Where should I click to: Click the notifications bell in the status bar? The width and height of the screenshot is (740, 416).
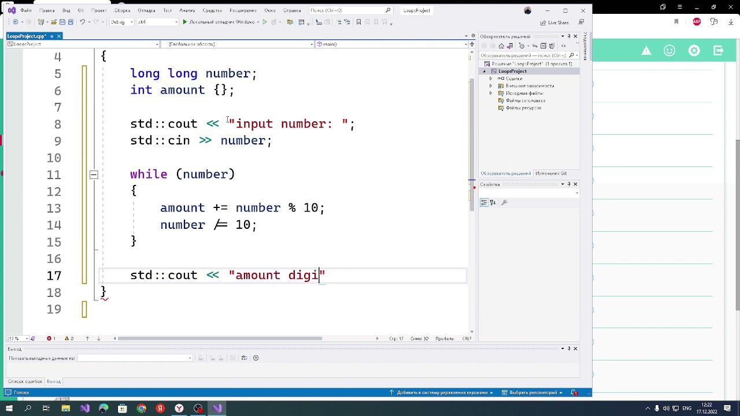point(574,393)
